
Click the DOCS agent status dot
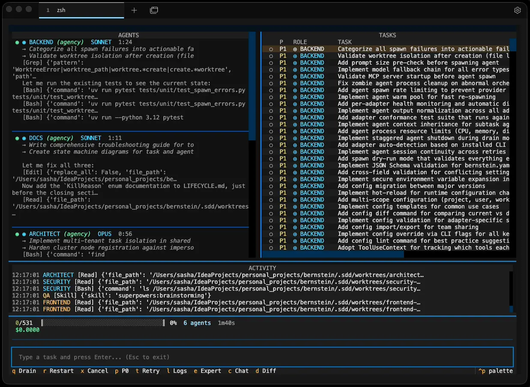pos(17,138)
